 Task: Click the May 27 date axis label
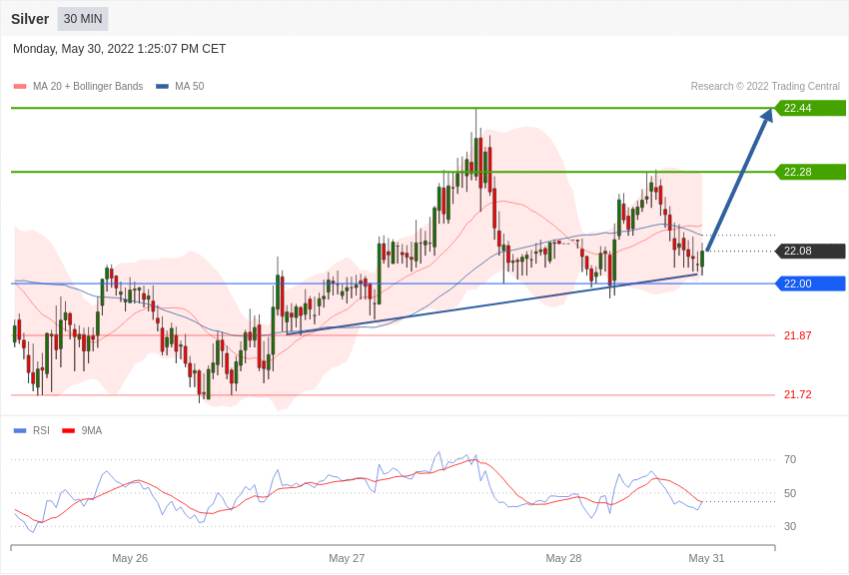[x=347, y=558]
